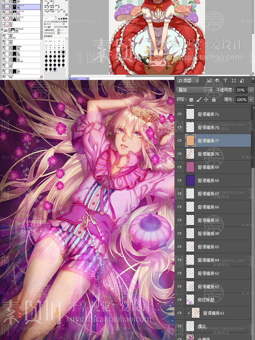The image size is (255, 340).
Task: Pick the brush size 50 preset dot
Action: [x=63, y=56]
